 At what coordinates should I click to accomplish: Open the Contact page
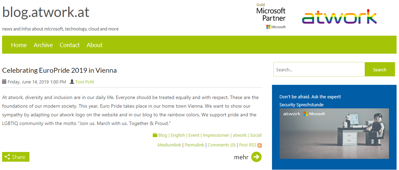70,45
